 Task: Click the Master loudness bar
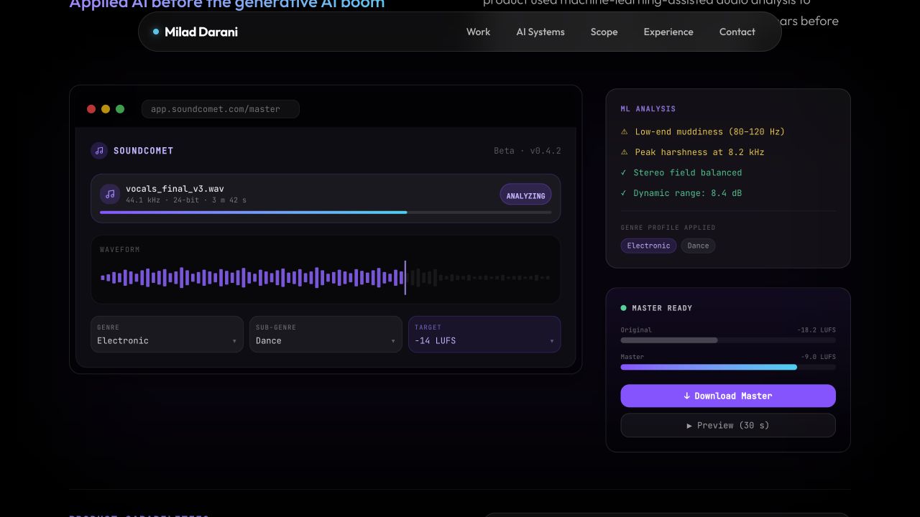click(x=728, y=367)
